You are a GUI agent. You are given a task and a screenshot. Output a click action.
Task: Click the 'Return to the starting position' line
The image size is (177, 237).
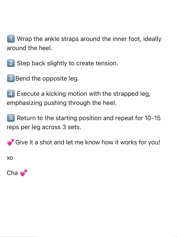point(88,118)
